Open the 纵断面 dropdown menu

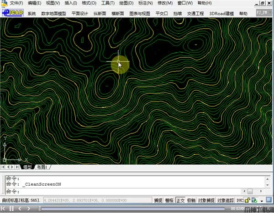pos(100,14)
